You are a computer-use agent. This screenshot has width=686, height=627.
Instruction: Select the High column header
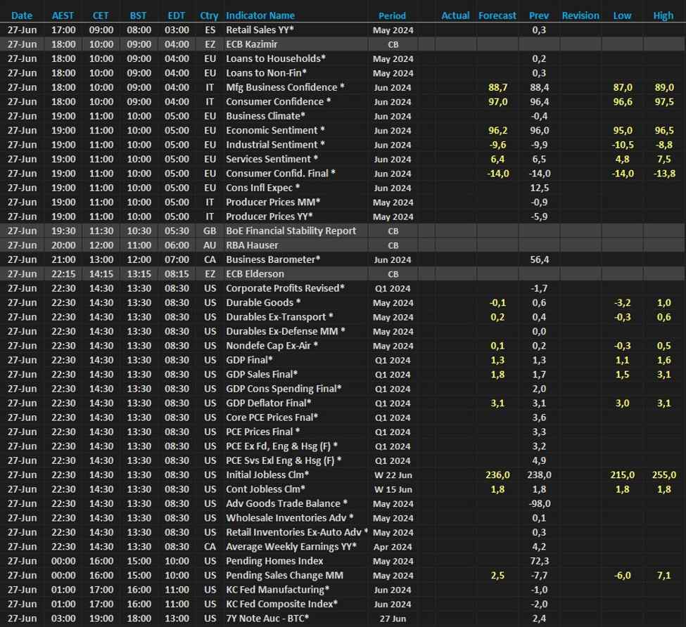[663, 15]
